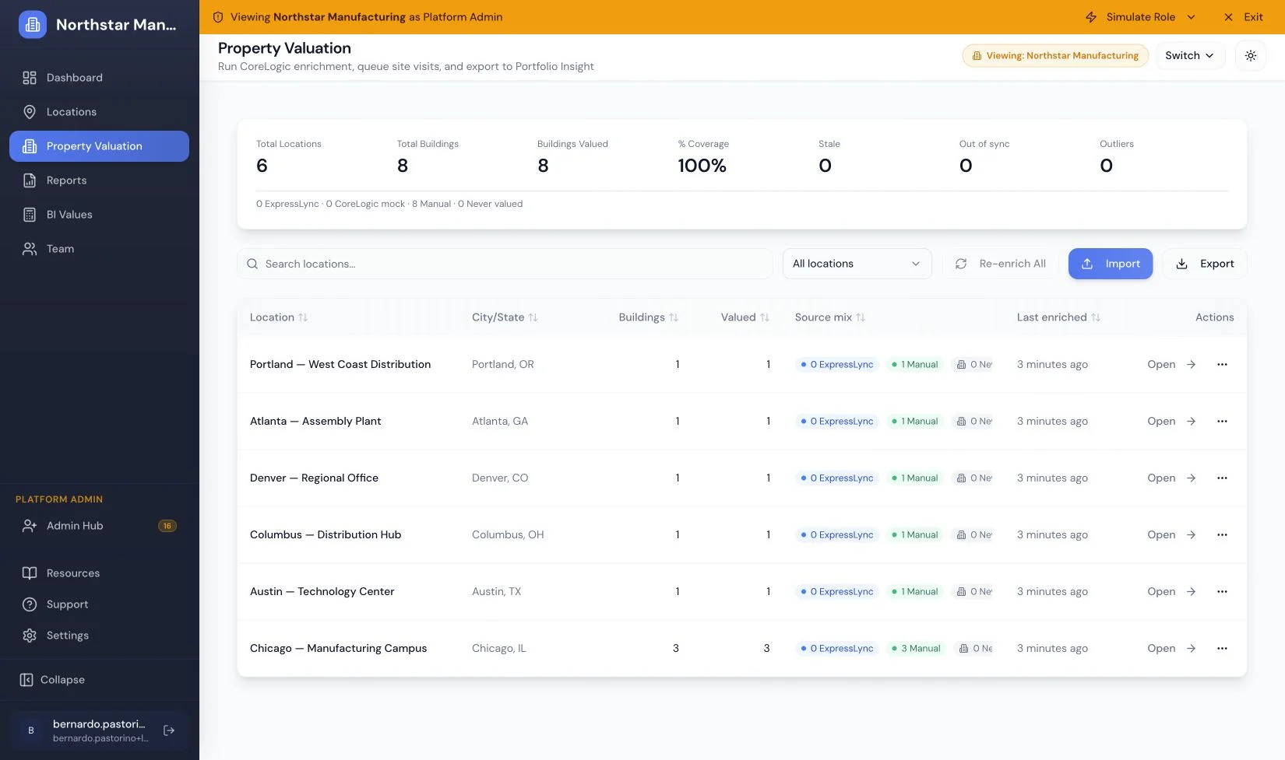
Task: Click Re-enrich All button
Action: pos(1001,264)
